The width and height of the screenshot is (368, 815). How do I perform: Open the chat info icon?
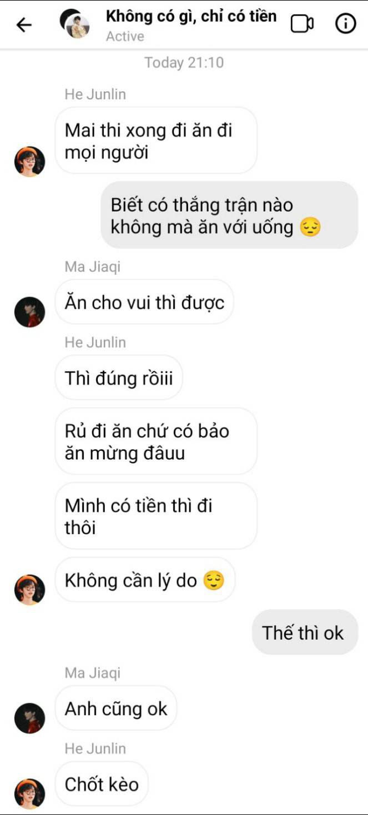click(346, 24)
